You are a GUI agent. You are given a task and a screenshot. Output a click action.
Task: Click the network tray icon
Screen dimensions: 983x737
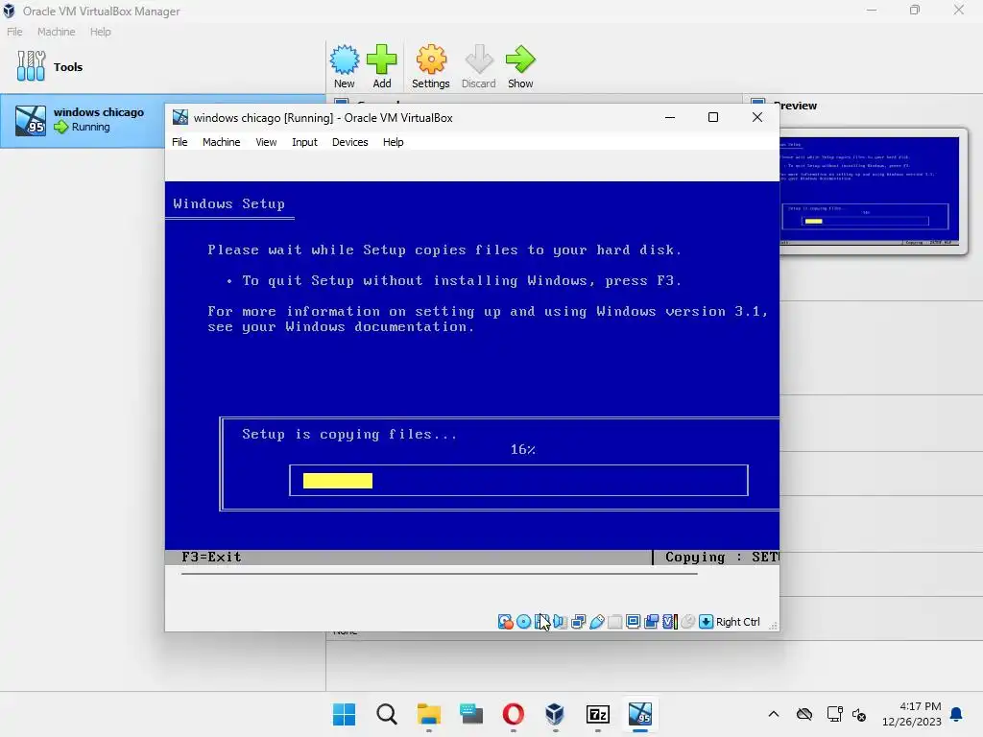[834, 714]
